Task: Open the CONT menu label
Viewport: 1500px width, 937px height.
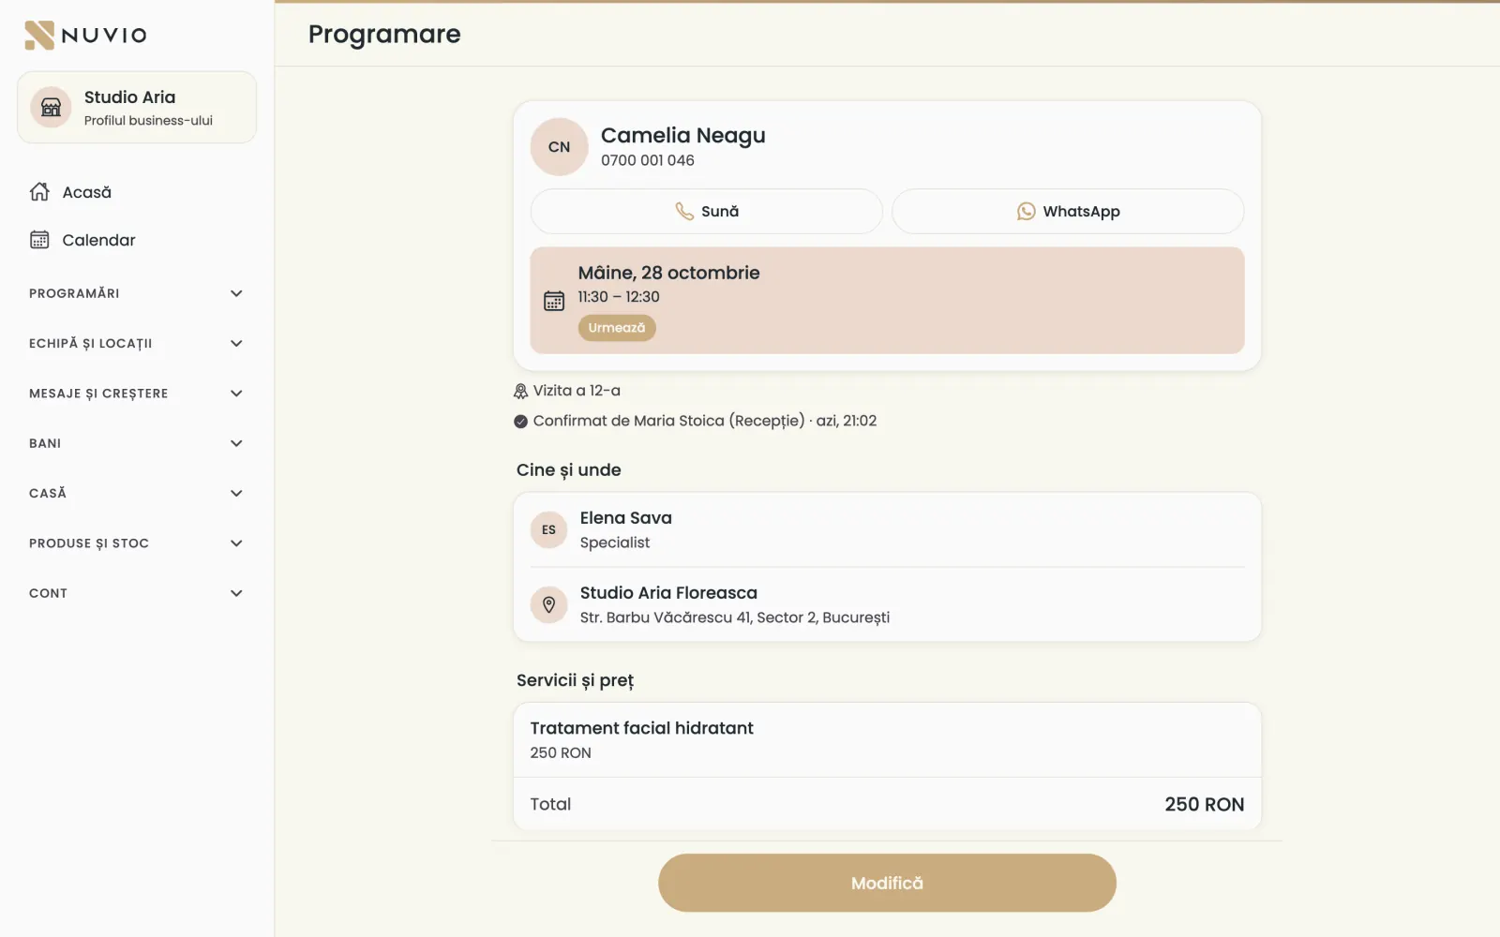Action: [48, 593]
